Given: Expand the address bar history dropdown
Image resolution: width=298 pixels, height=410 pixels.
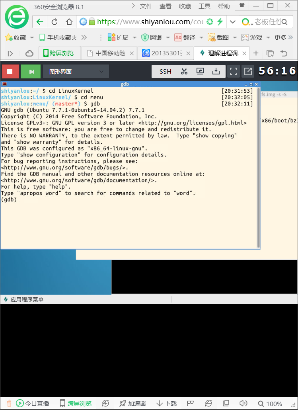Looking at the screenshot, I should click(233, 22).
